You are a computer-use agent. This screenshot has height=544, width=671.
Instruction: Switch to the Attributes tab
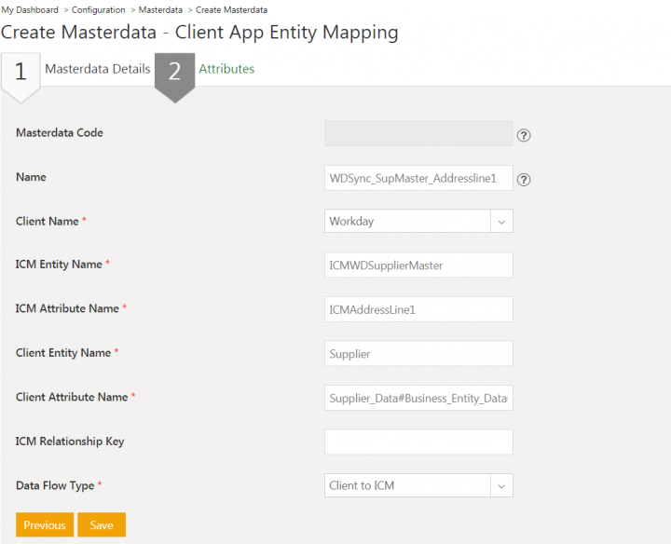(x=226, y=69)
